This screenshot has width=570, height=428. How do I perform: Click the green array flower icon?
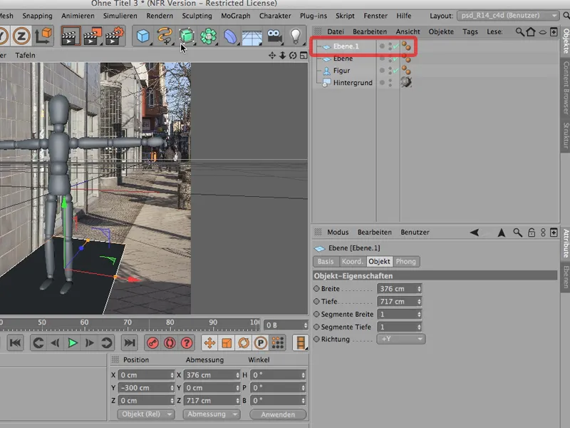(x=208, y=36)
